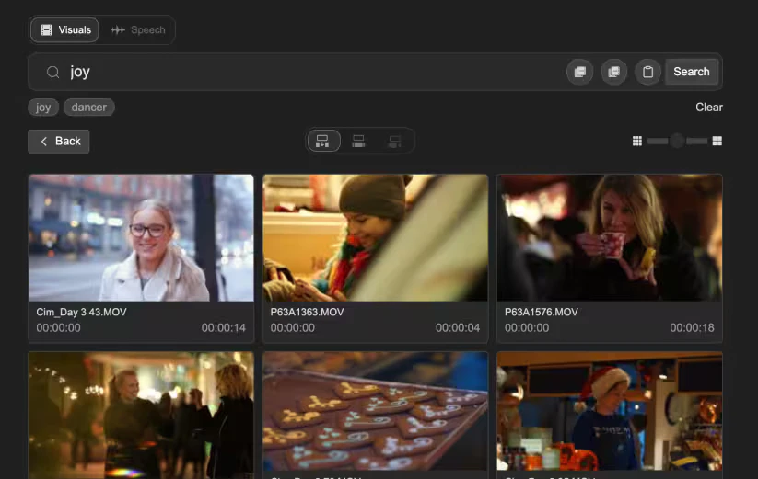Select the middle insert mode toggle icon
The image size is (758, 479).
click(x=359, y=141)
